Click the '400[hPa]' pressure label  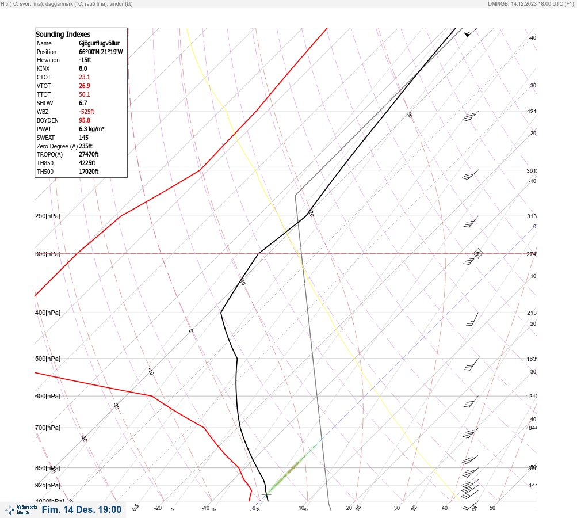(x=48, y=313)
